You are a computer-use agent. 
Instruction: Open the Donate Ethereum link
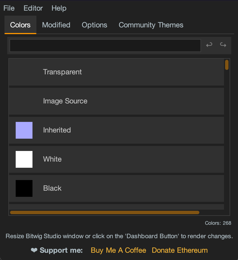(179, 250)
